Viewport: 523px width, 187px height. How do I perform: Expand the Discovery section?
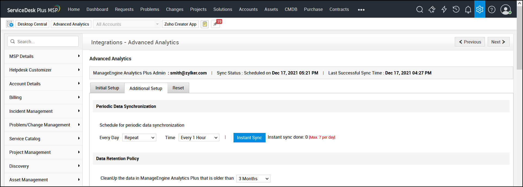pos(43,166)
